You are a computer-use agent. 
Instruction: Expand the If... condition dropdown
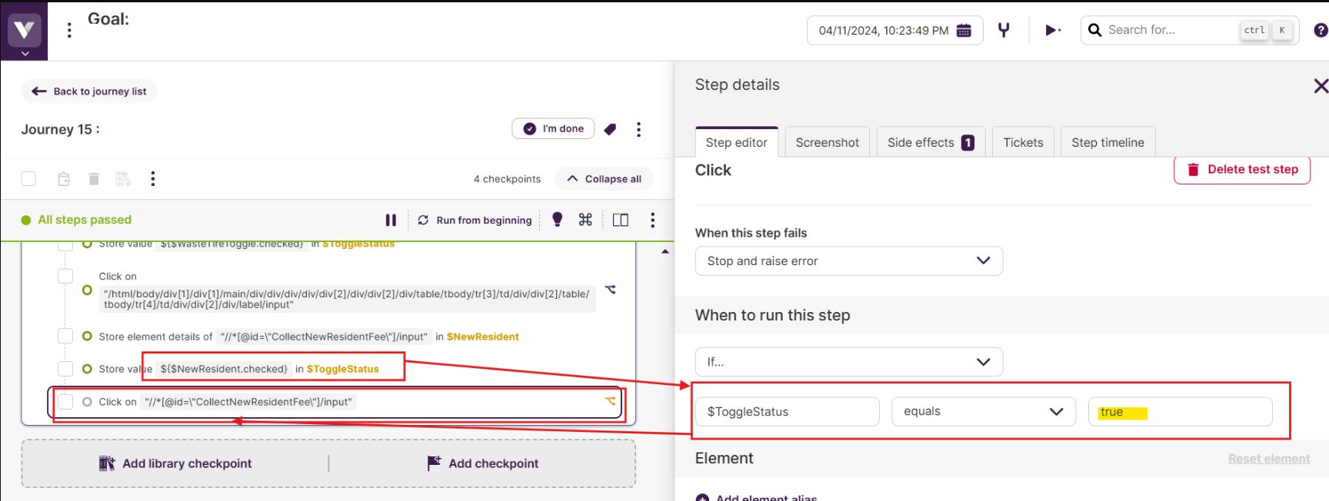point(848,362)
